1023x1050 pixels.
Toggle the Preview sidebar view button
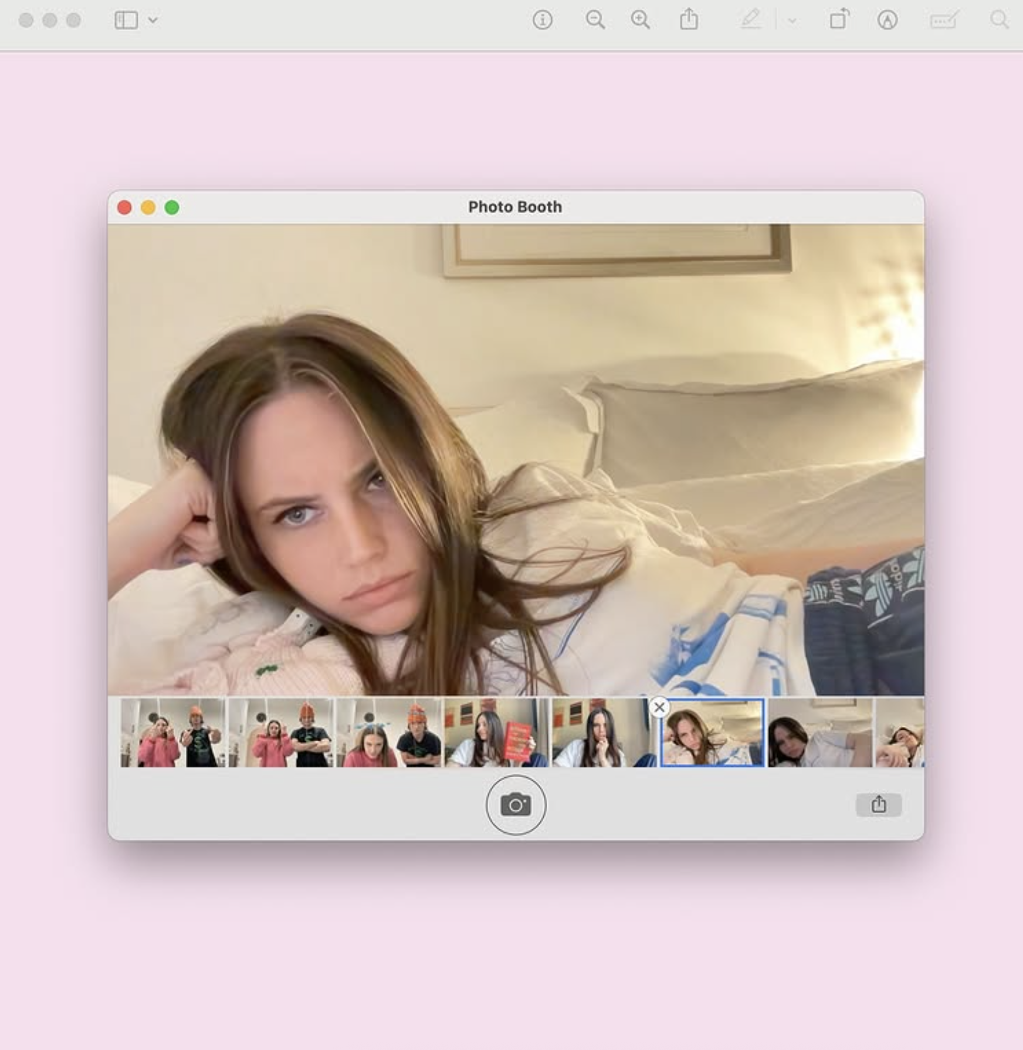[126, 21]
